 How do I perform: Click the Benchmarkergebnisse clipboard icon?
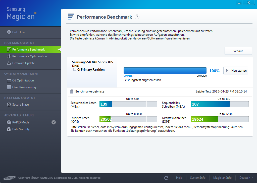point(72,91)
